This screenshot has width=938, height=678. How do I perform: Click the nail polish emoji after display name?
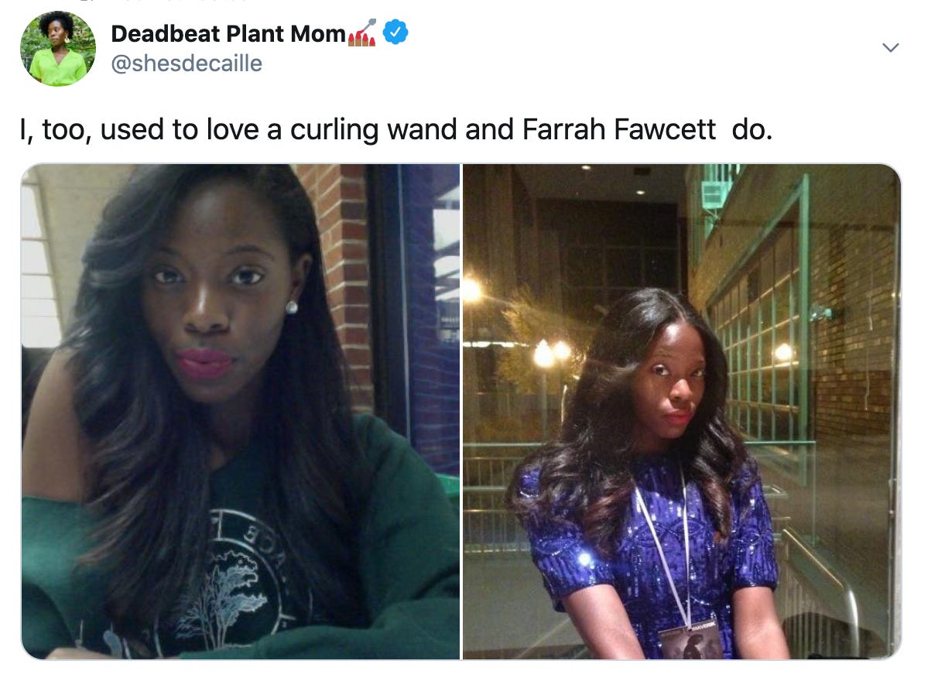pyautogui.click(x=363, y=33)
